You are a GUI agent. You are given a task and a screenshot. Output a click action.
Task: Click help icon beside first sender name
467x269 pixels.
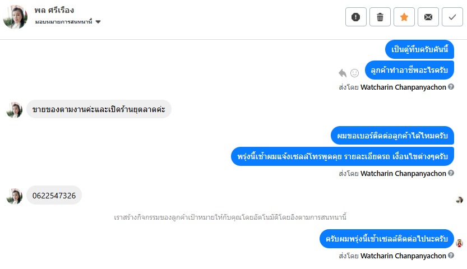pos(451,87)
